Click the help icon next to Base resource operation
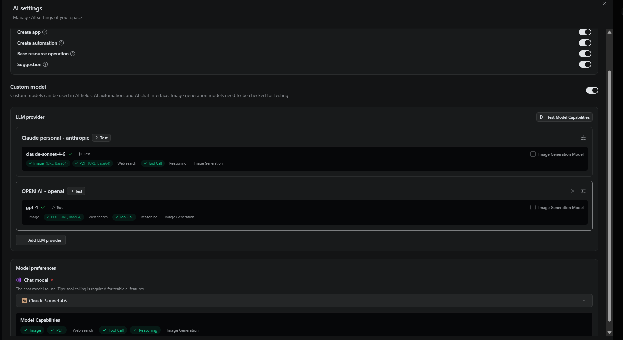 coord(73,54)
